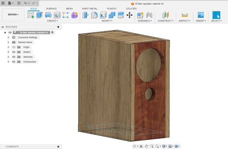Image resolution: width=228 pixels, height=149 pixels.
Task: Switch to the PLASTIC tab
Action: pos(112,9)
